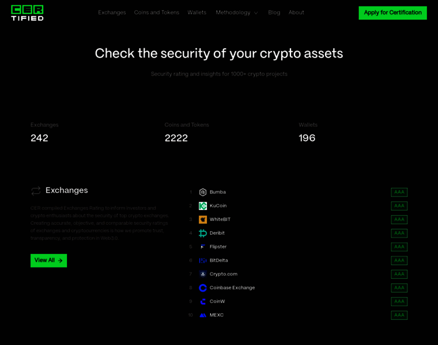The height and width of the screenshot is (345, 438).
Task: Click the CER Tified logo
Action: (27, 13)
